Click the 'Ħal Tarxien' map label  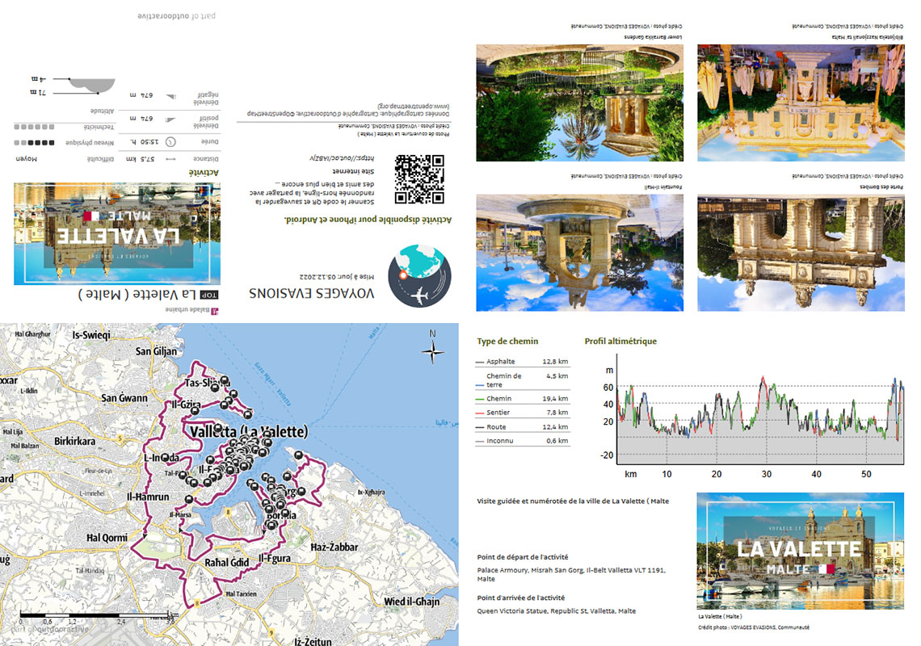(x=242, y=594)
